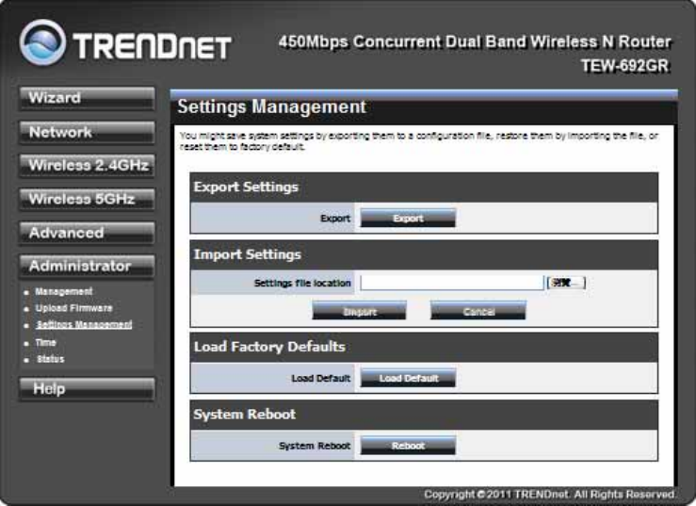696x506 pixels.
Task: Open the Status submenu link
Action: [50, 359]
